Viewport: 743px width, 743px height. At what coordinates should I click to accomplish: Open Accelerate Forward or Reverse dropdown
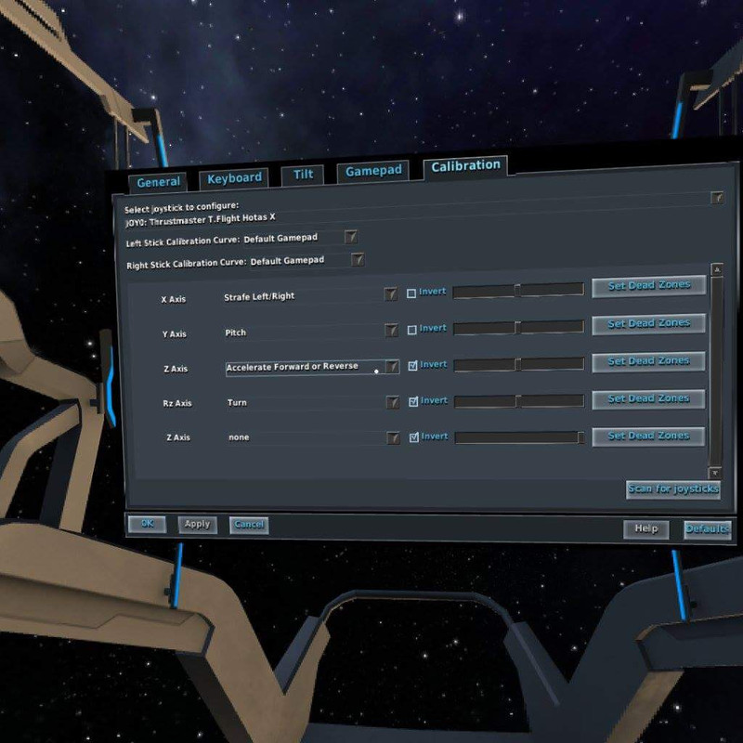392,366
